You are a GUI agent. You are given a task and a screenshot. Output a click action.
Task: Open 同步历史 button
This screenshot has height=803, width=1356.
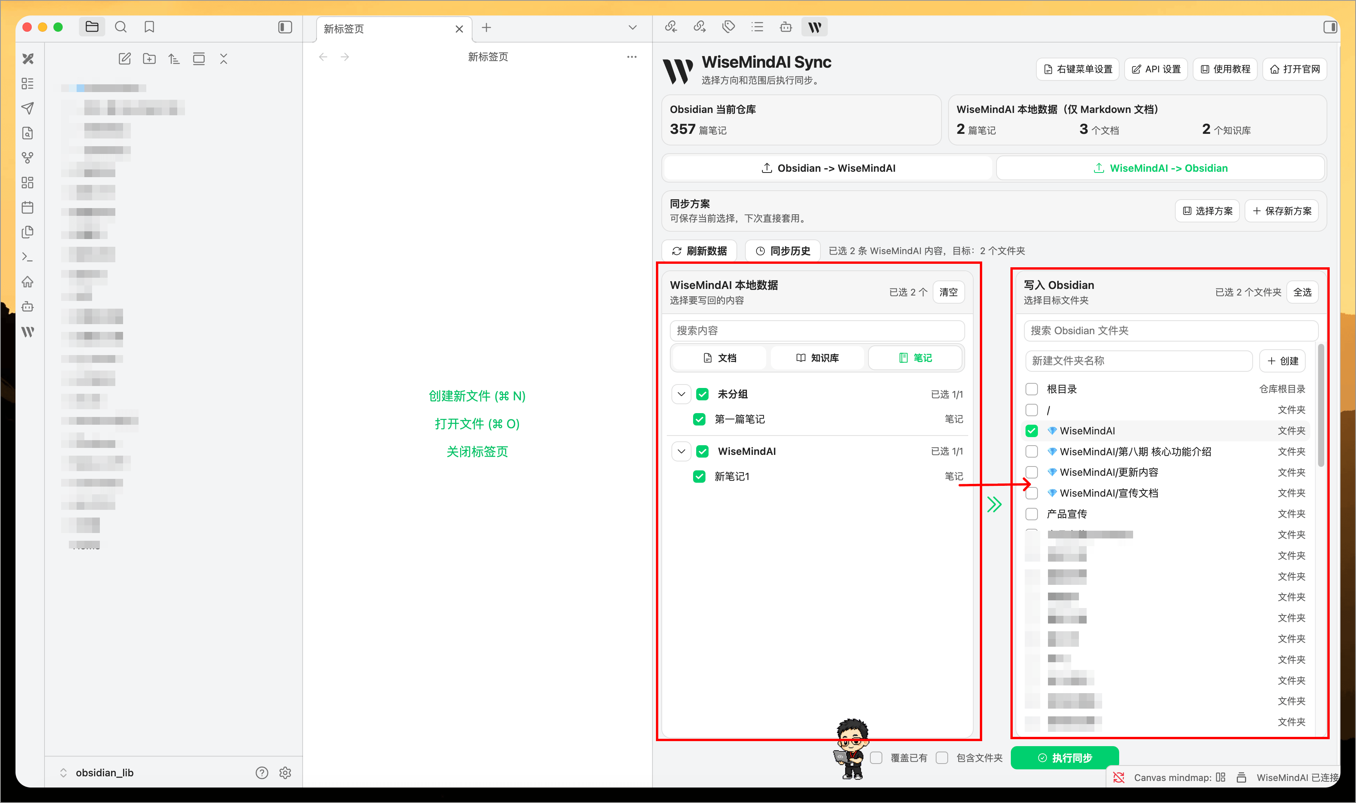[x=783, y=251]
